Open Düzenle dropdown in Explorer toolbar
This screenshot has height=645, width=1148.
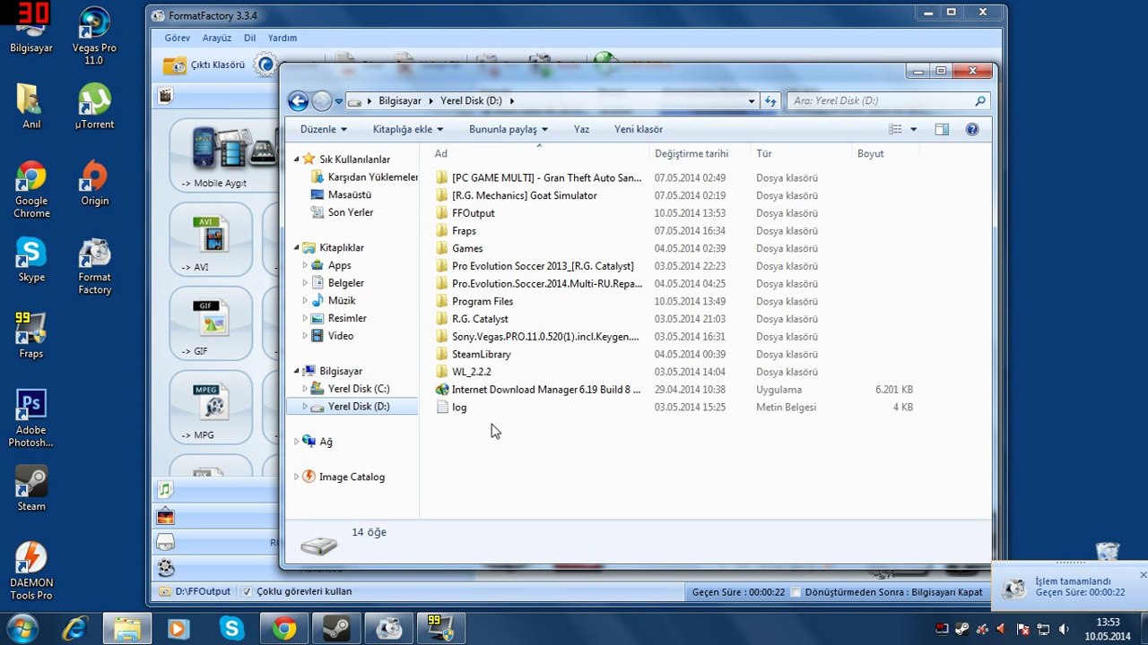coord(324,129)
